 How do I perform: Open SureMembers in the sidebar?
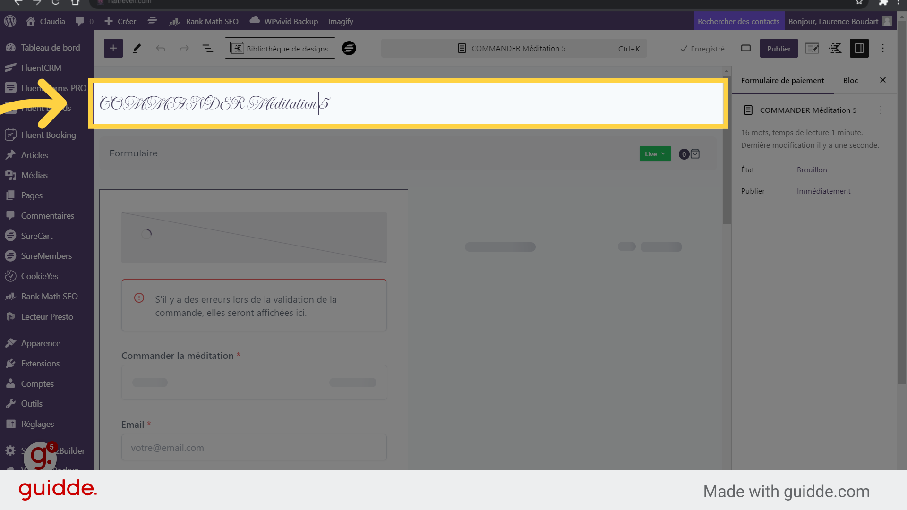pyautogui.click(x=47, y=255)
